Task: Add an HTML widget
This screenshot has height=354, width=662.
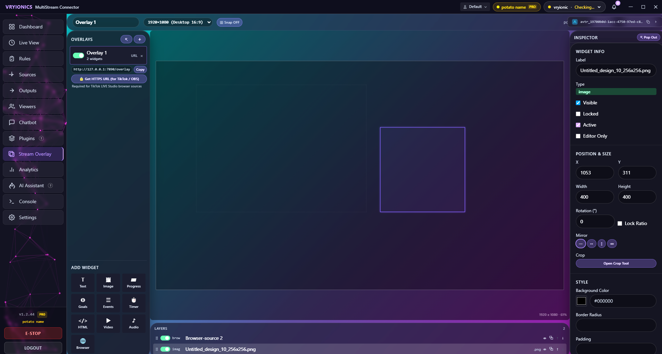Action: point(83,323)
